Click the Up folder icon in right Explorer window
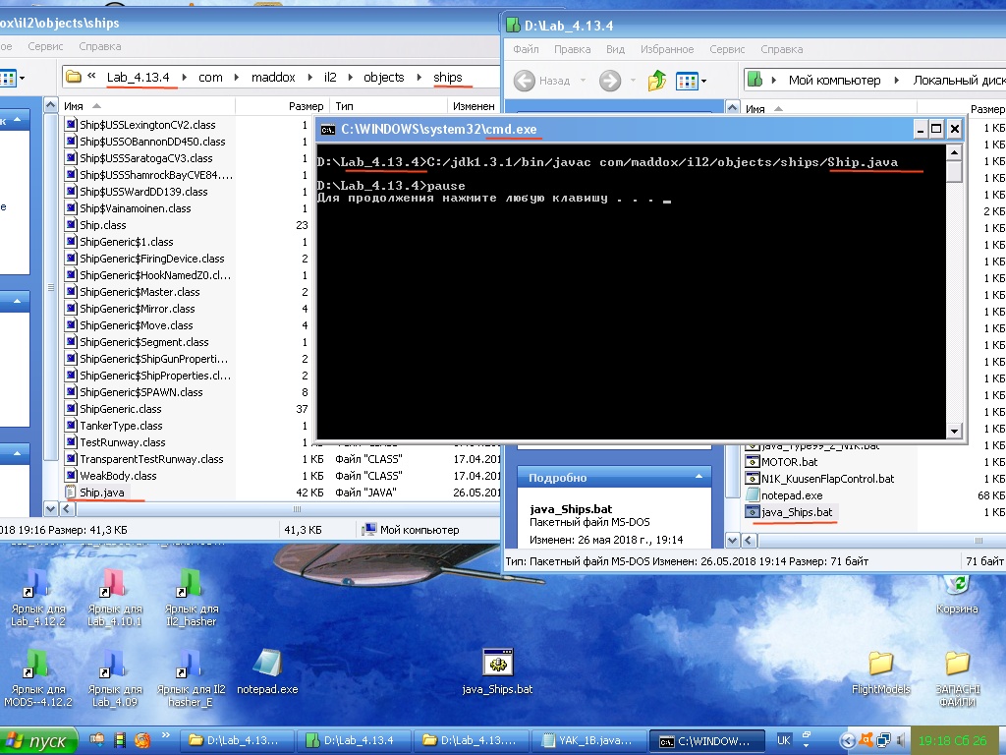This screenshot has height=755, width=1006. pyautogui.click(x=657, y=81)
